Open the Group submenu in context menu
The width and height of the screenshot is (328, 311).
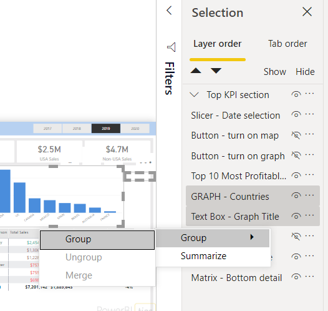tap(213, 238)
